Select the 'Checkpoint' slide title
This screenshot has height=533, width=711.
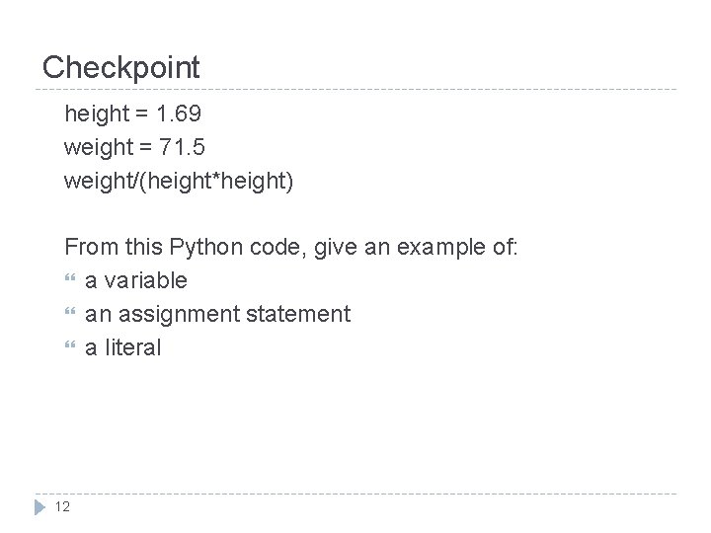[121, 68]
